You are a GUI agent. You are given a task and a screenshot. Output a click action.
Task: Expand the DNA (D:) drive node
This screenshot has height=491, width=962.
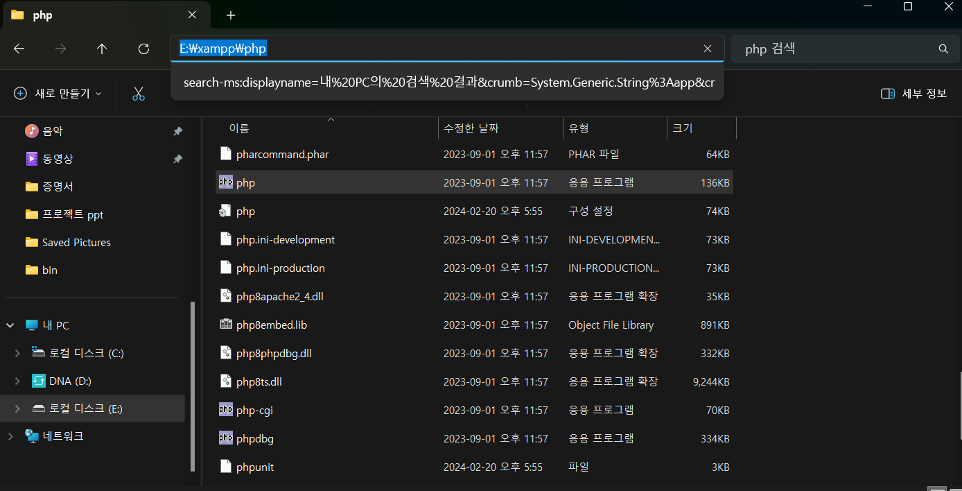coord(17,381)
